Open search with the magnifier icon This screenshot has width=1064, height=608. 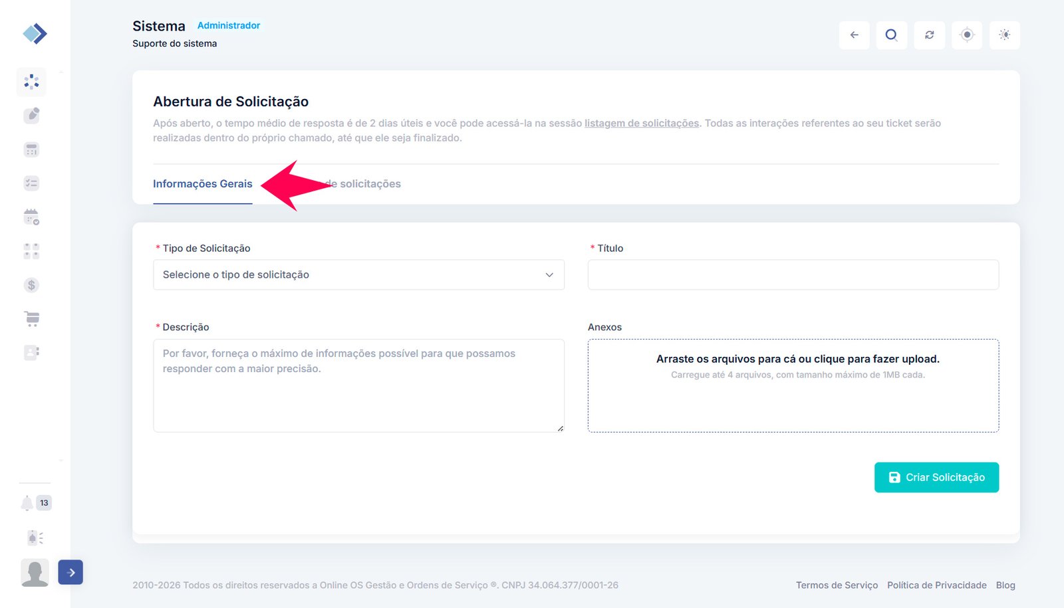892,35
